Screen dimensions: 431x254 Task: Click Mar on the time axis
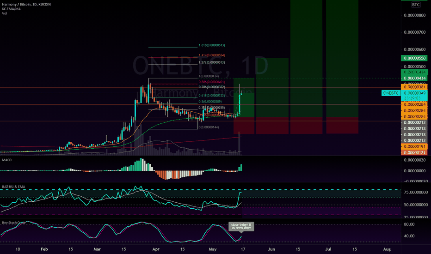point(97,249)
